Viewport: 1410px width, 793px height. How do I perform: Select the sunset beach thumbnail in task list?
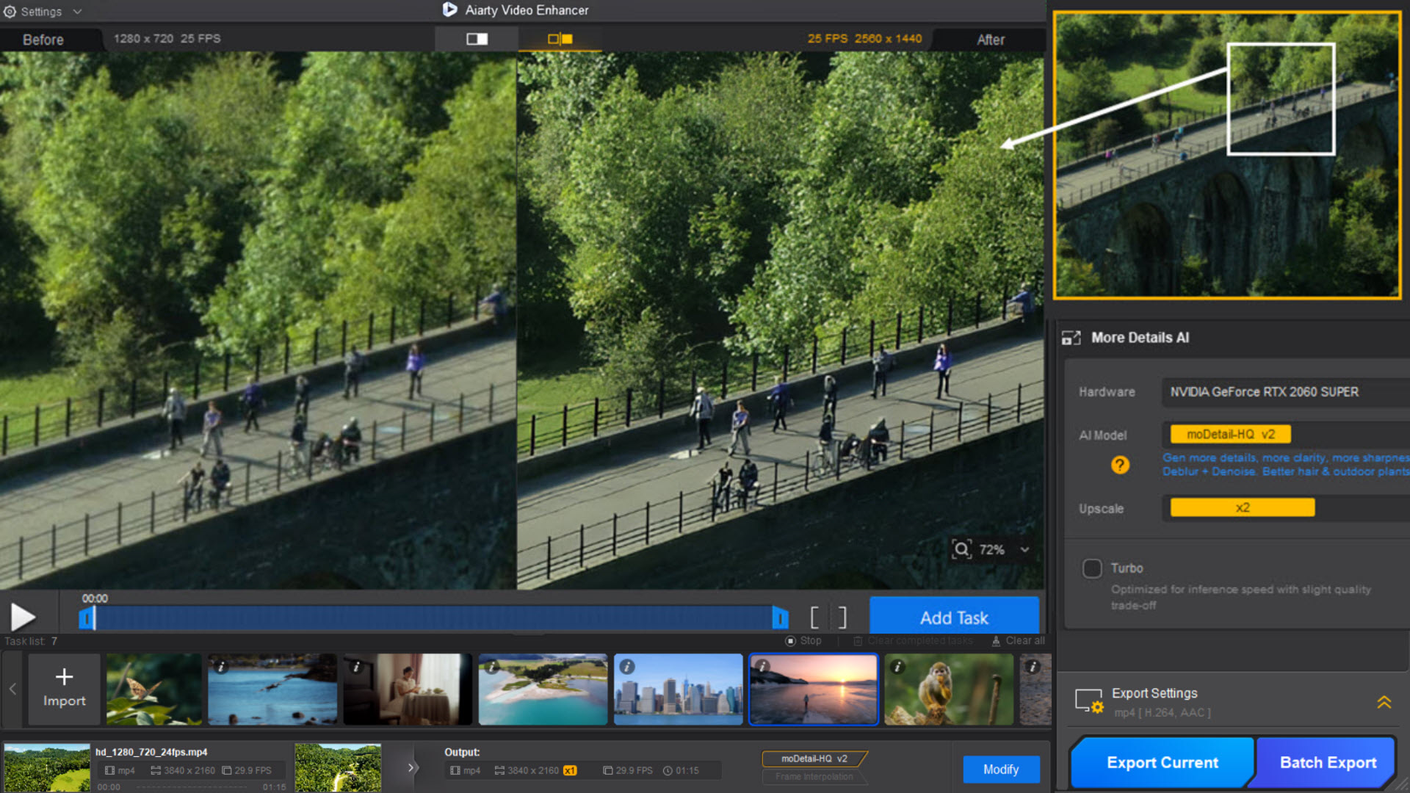[x=813, y=689]
